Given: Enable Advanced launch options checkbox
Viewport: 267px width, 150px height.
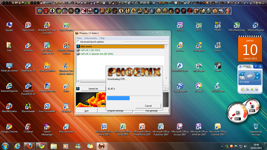Looking at the screenshot, I should [x=78, y=42].
